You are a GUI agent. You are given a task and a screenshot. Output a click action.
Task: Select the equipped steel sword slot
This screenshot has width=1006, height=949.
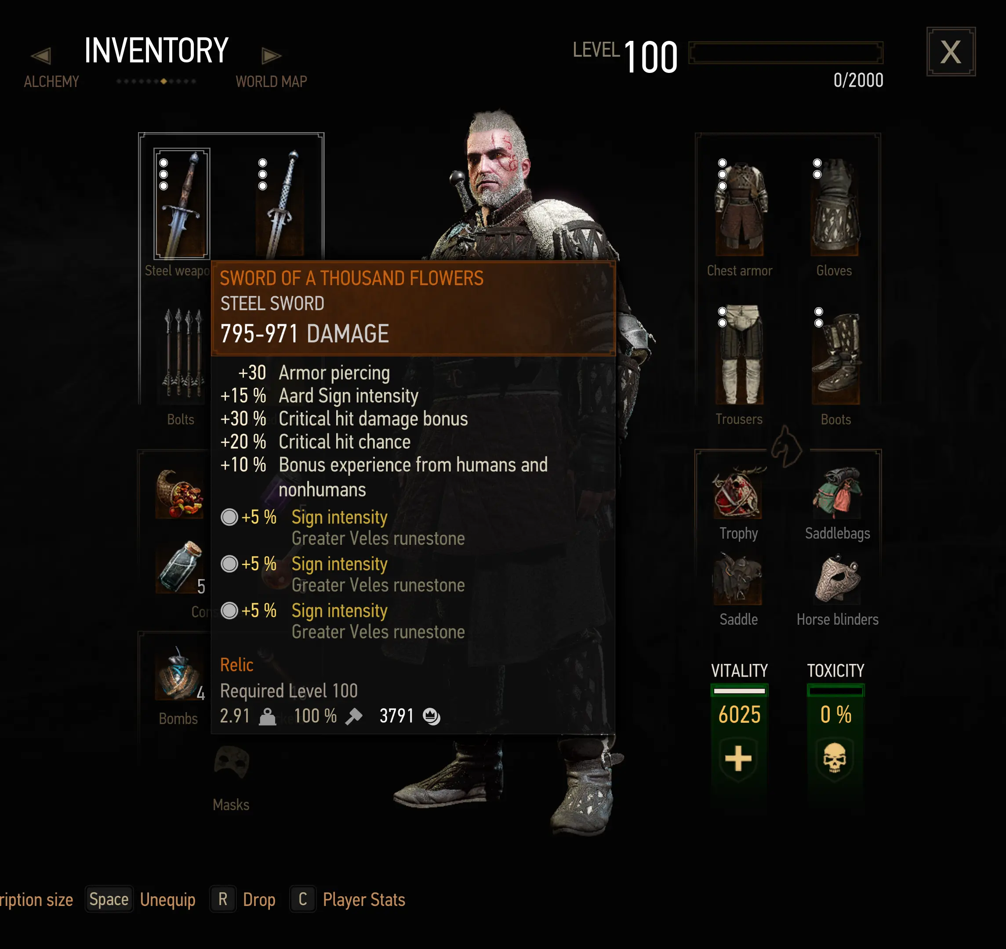[x=182, y=203]
